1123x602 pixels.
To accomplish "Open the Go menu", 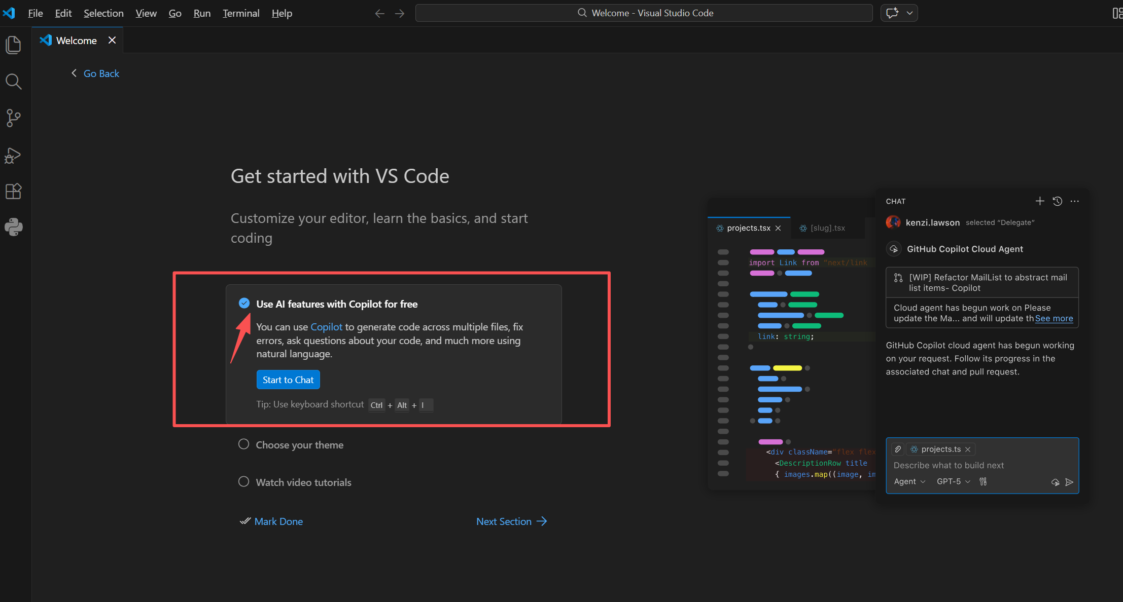I will [175, 13].
